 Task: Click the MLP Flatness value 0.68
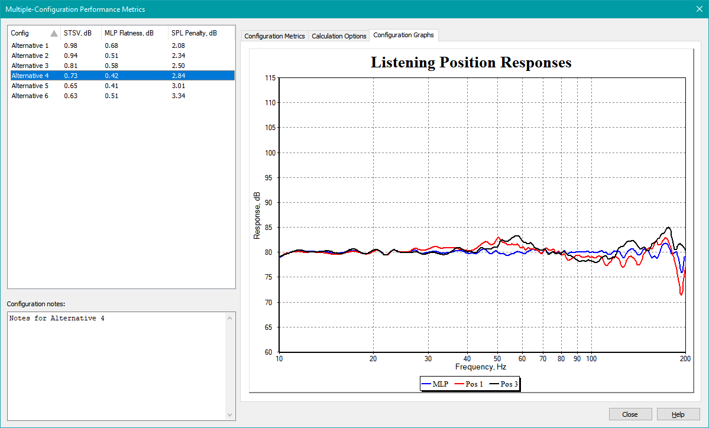coord(112,46)
